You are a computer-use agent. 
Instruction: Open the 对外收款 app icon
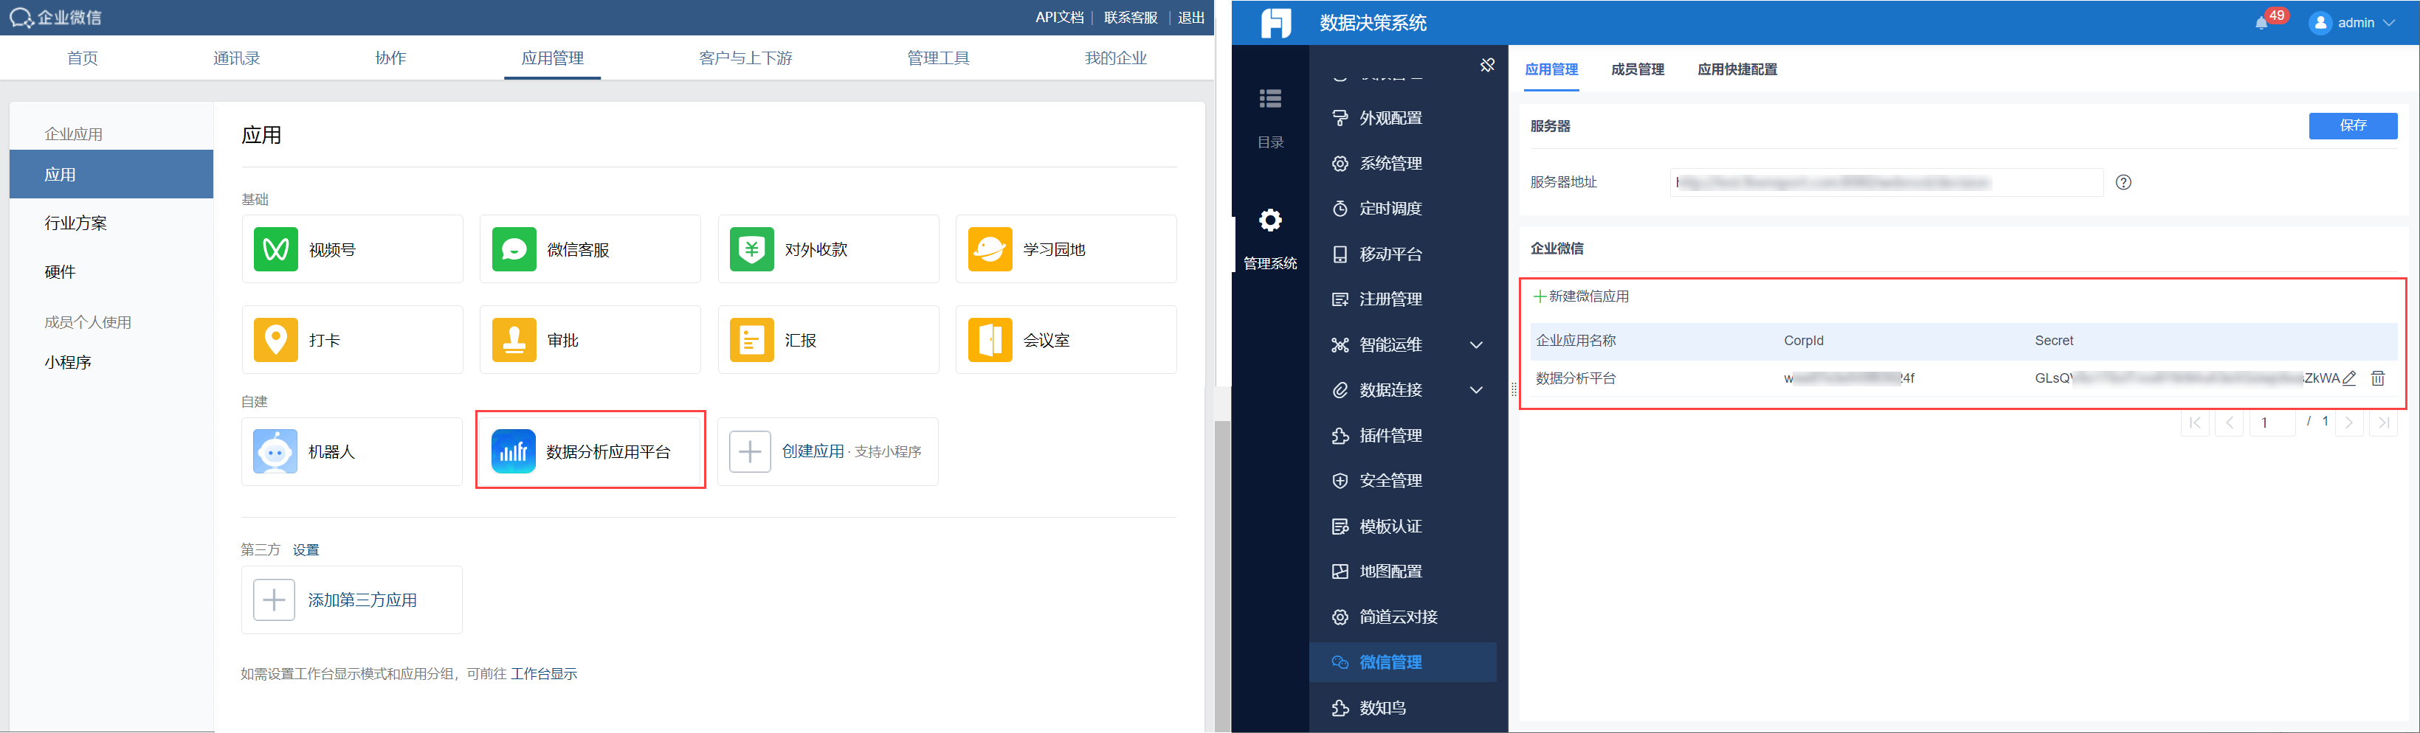[751, 249]
